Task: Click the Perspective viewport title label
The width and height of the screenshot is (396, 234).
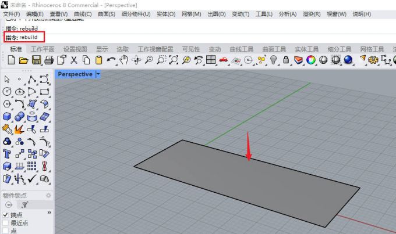Action: coord(75,74)
